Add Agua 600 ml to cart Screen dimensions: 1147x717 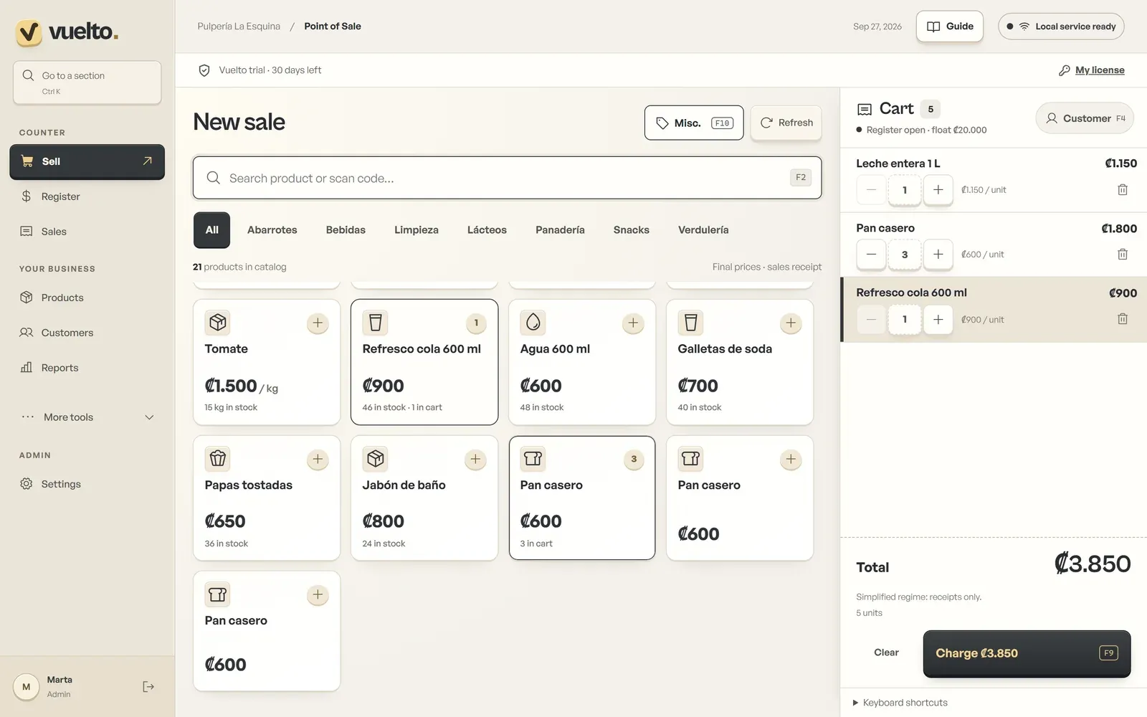[633, 323]
